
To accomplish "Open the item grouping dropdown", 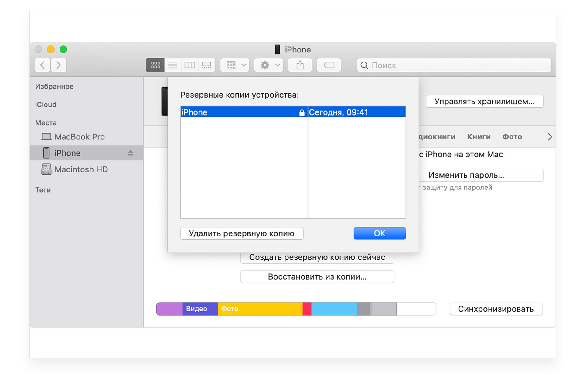I will (x=235, y=65).
